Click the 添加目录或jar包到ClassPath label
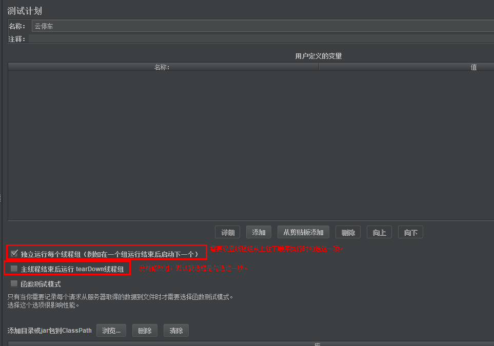The image size is (494, 346). point(49,331)
